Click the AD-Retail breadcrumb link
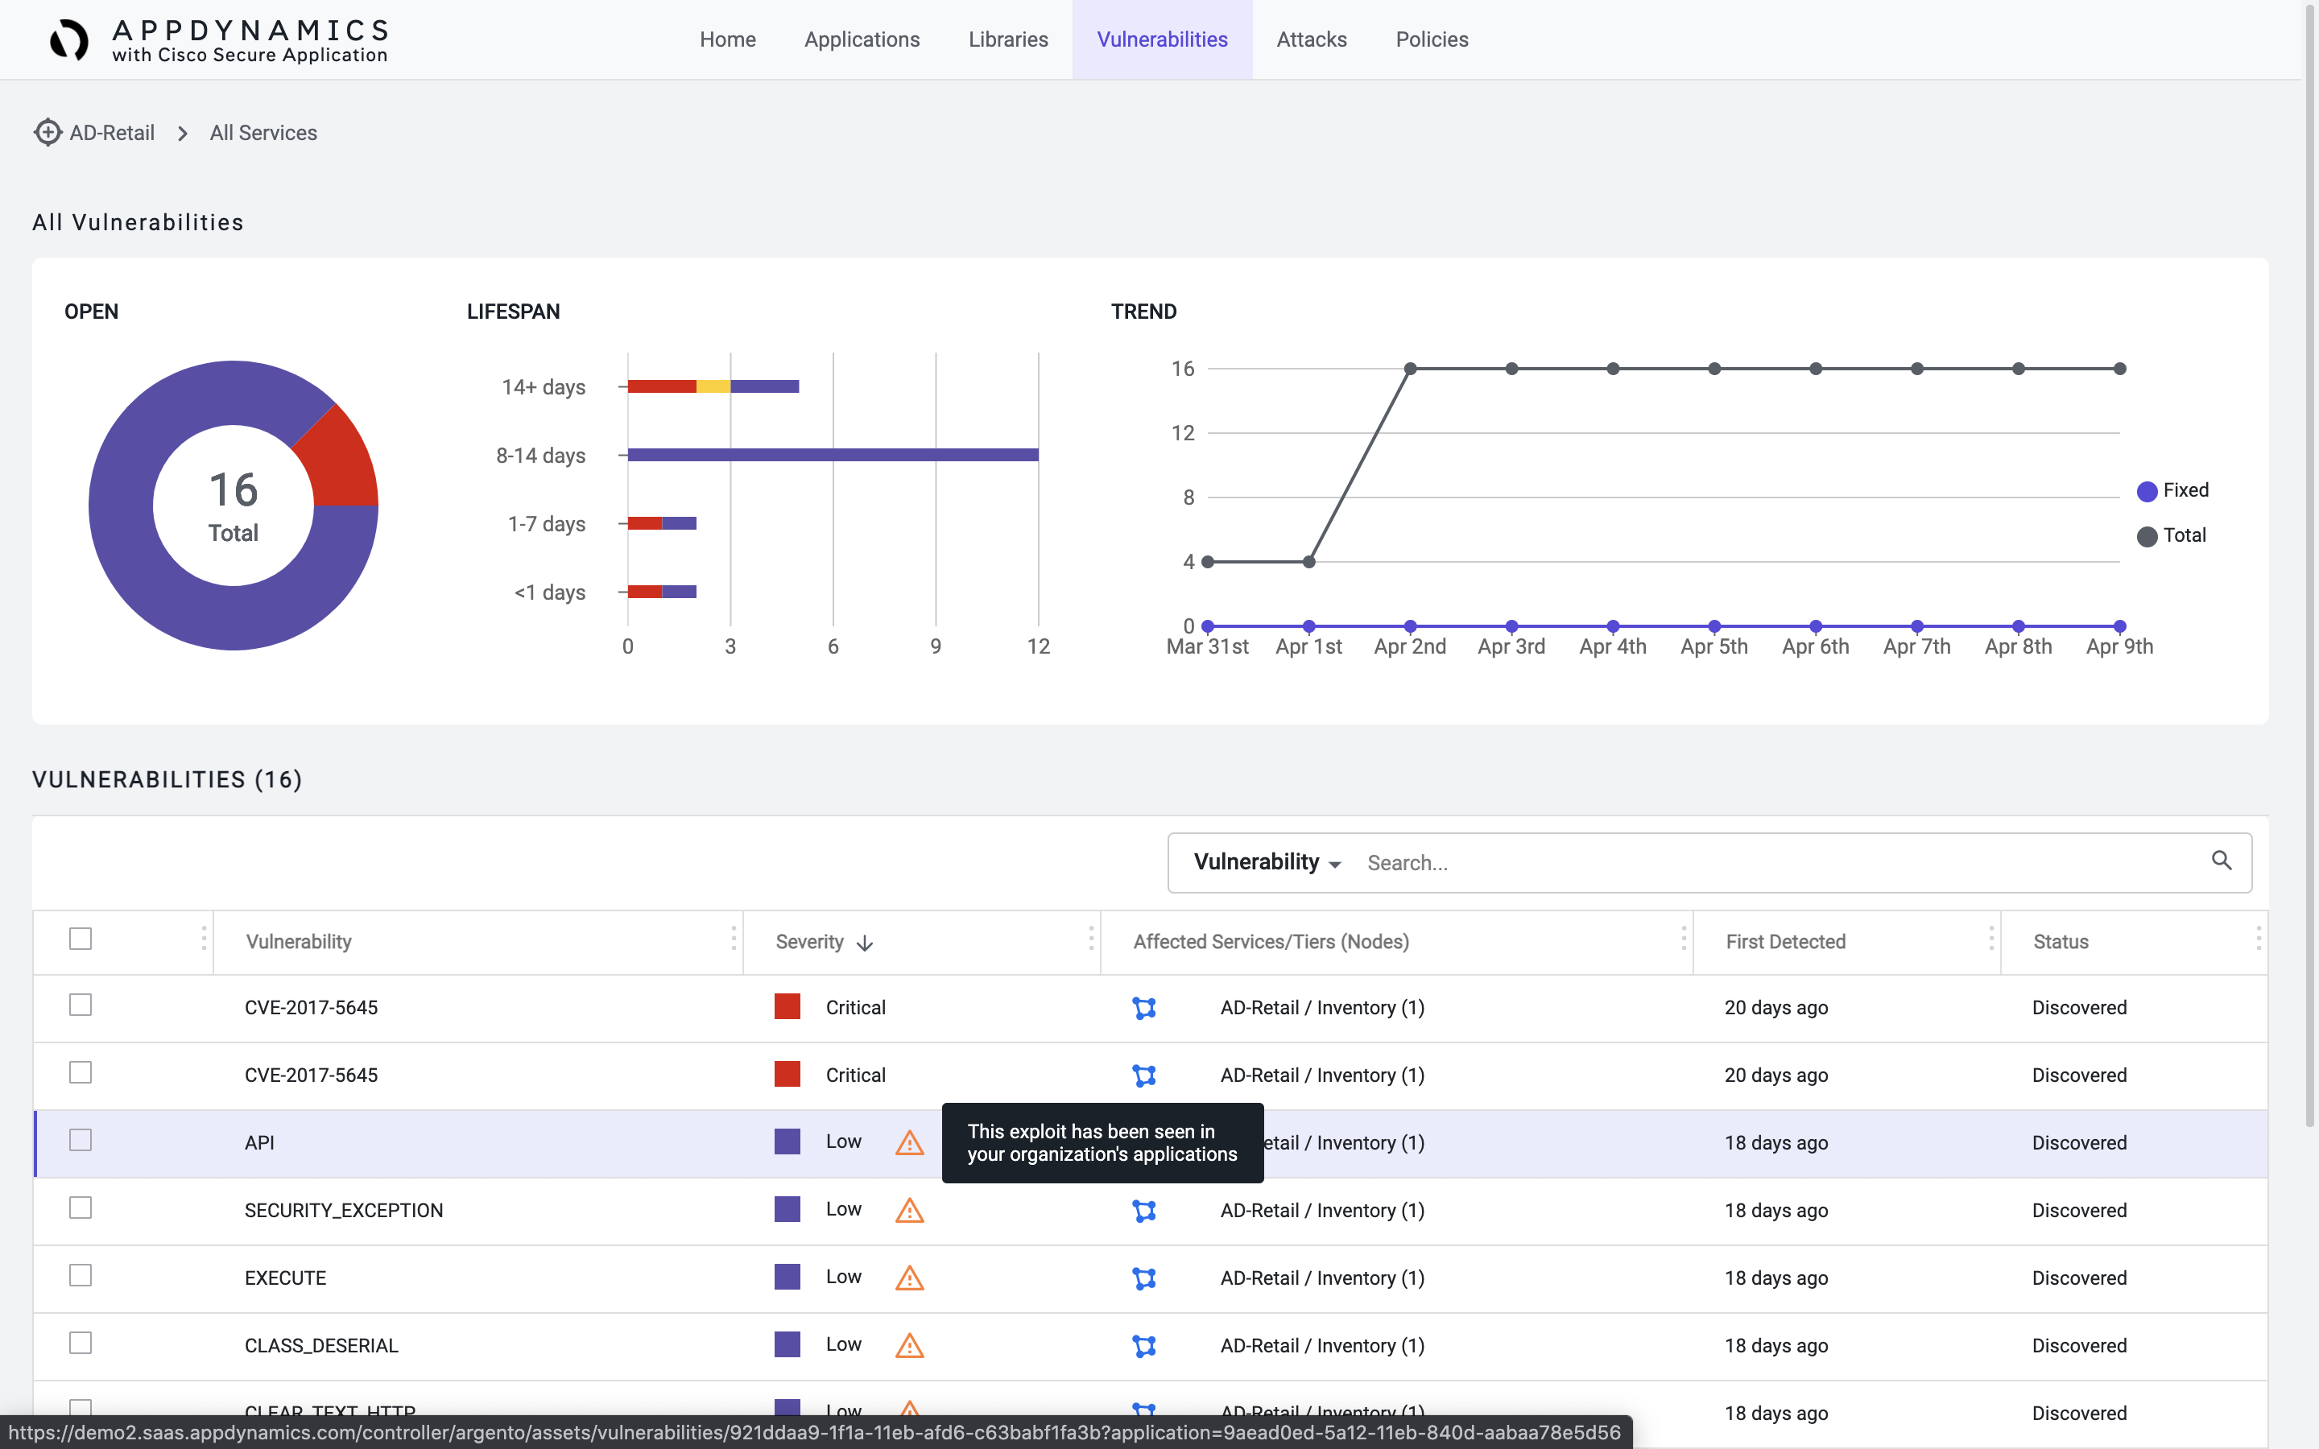Image resolution: width=2319 pixels, height=1449 pixels. pyautogui.click(x=112, y=133)
